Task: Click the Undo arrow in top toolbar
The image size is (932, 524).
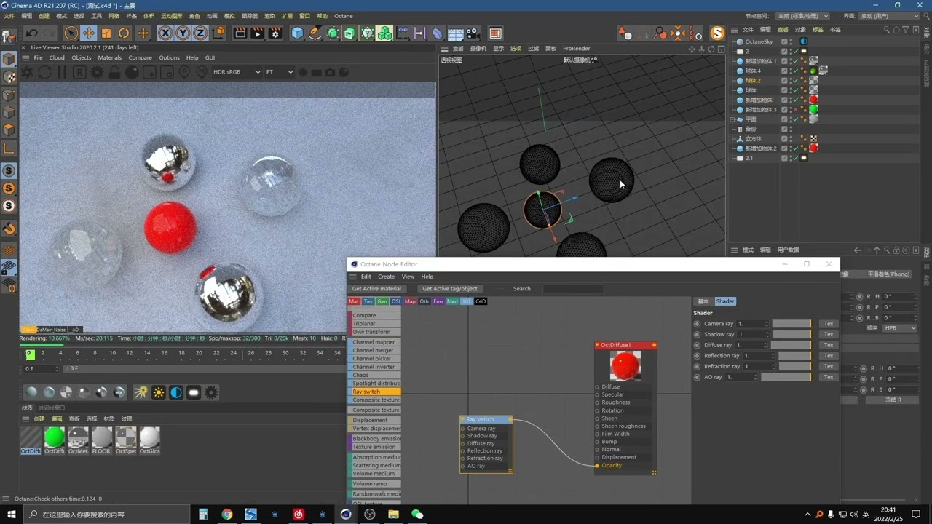Action: [x=32, y=33]
